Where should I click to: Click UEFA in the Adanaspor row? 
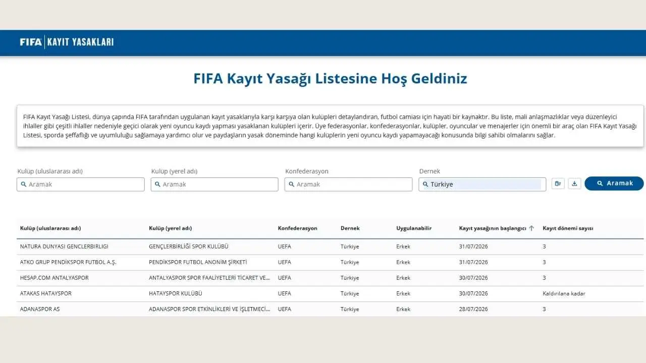285,309
